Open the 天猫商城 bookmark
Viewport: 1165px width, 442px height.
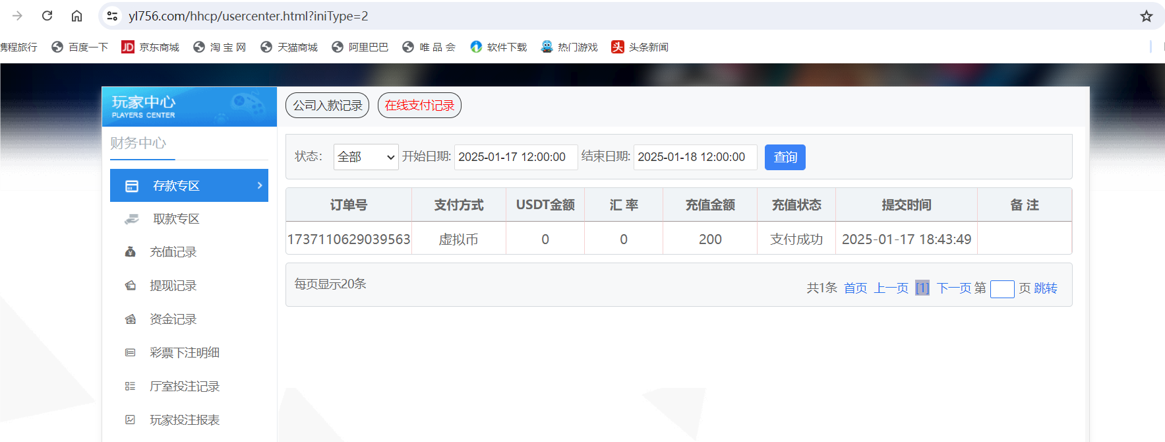tap(289, 47)
